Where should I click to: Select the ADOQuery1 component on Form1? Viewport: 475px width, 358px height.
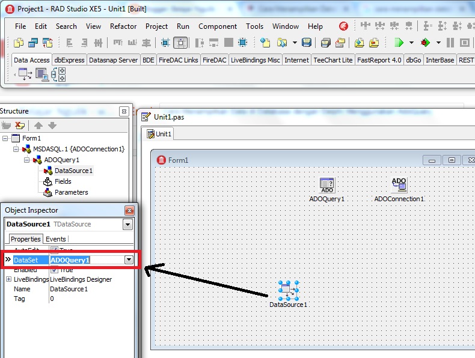point(327,185)
